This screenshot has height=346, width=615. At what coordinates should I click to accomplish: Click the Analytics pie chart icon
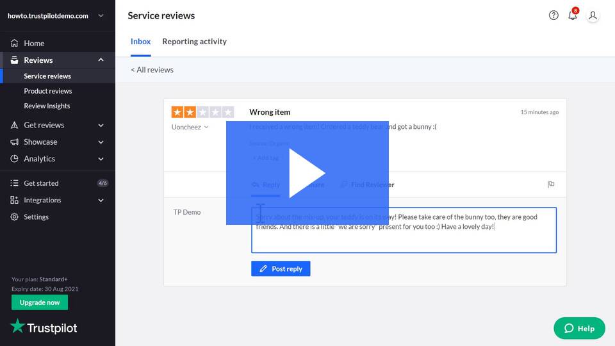click(x=15, y=159)
